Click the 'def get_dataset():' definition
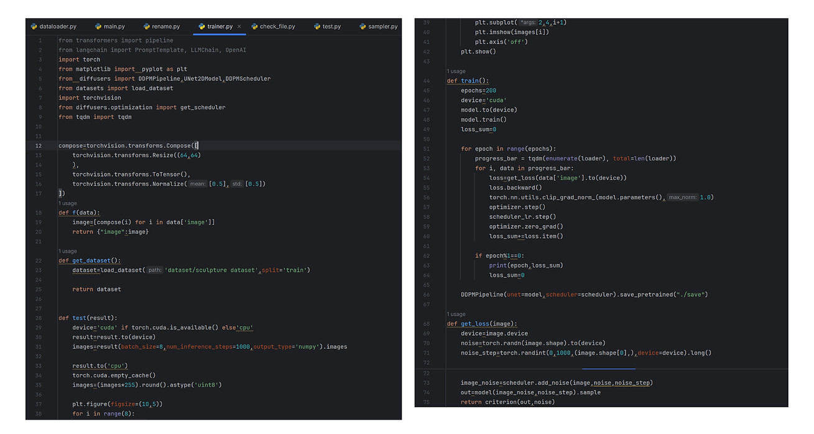 click(x=90, y=261)
